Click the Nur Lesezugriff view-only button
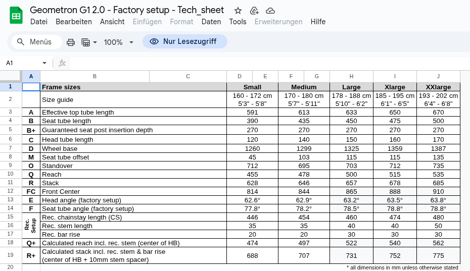 coord(184,41)
